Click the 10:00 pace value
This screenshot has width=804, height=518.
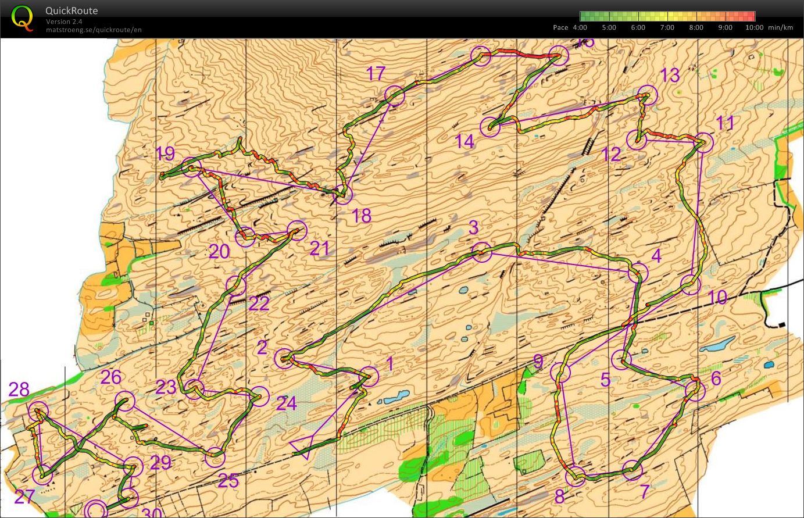[x=754, y=27]
